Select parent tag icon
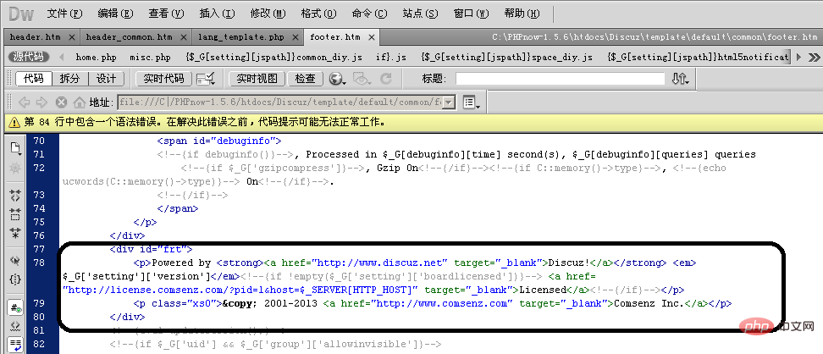Screen dimensions: 823x354 (15, 261)
